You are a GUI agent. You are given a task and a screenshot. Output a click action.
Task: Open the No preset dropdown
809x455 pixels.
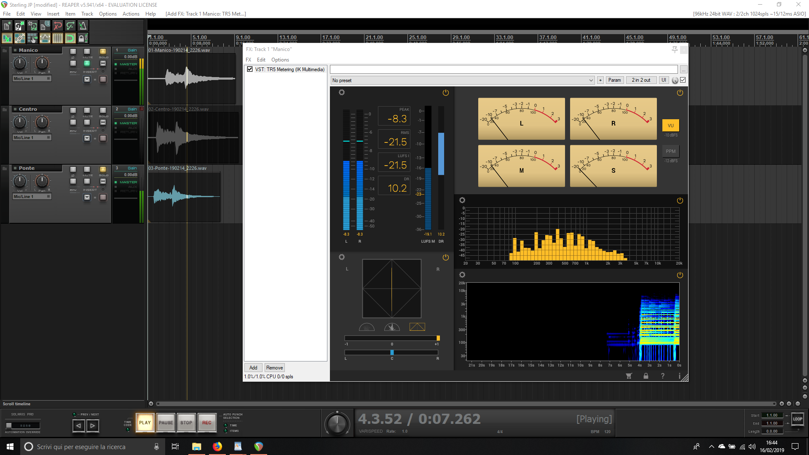(462, 80)
